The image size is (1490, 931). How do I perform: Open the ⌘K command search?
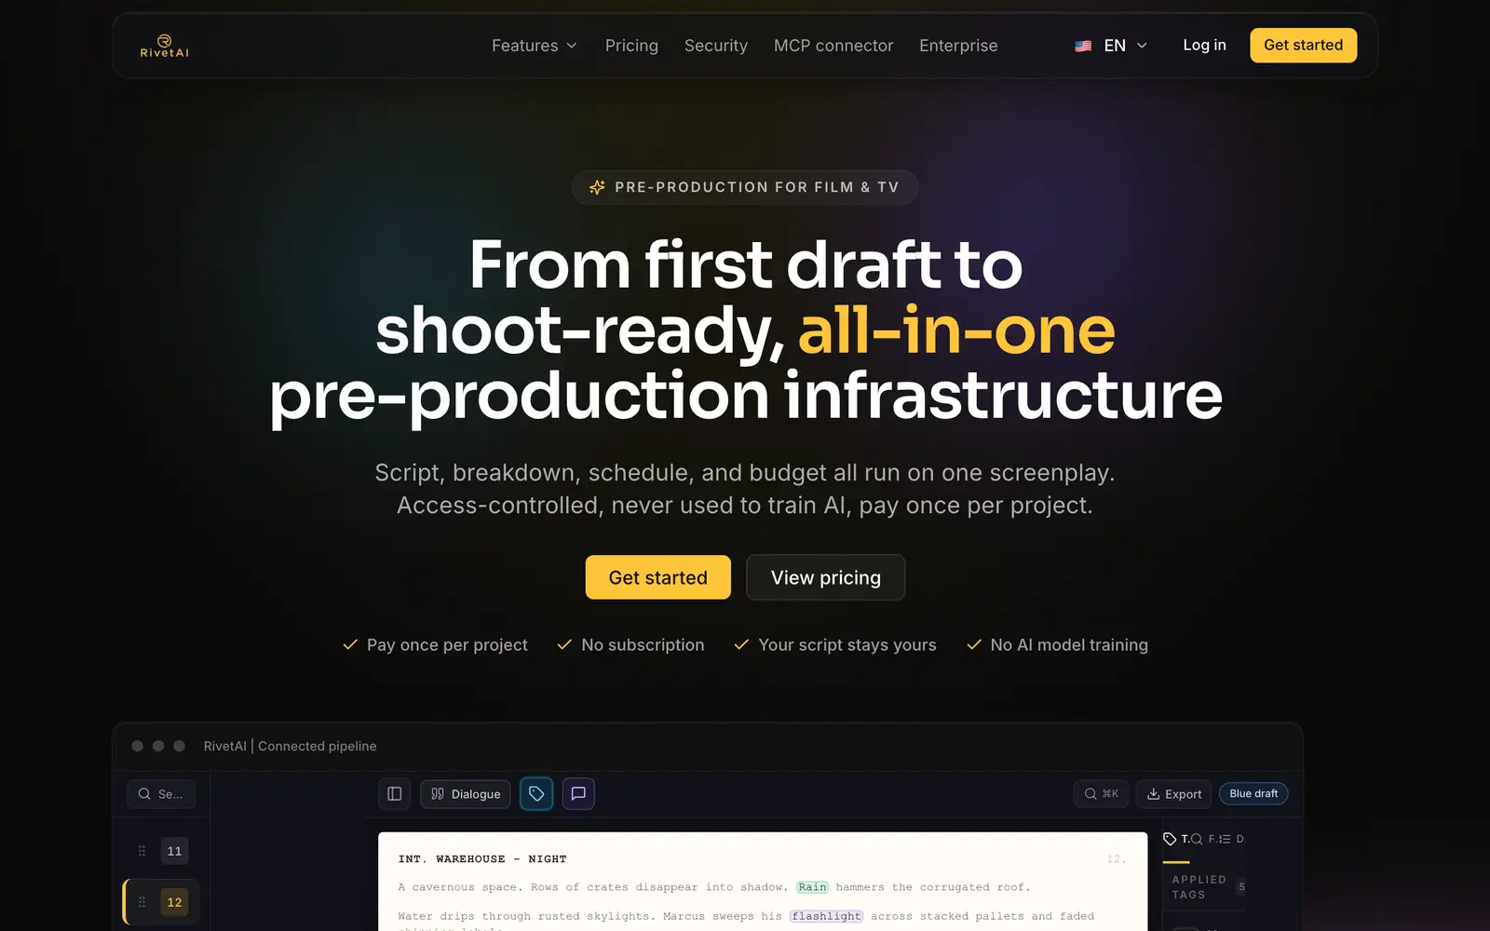point(1102,794)
